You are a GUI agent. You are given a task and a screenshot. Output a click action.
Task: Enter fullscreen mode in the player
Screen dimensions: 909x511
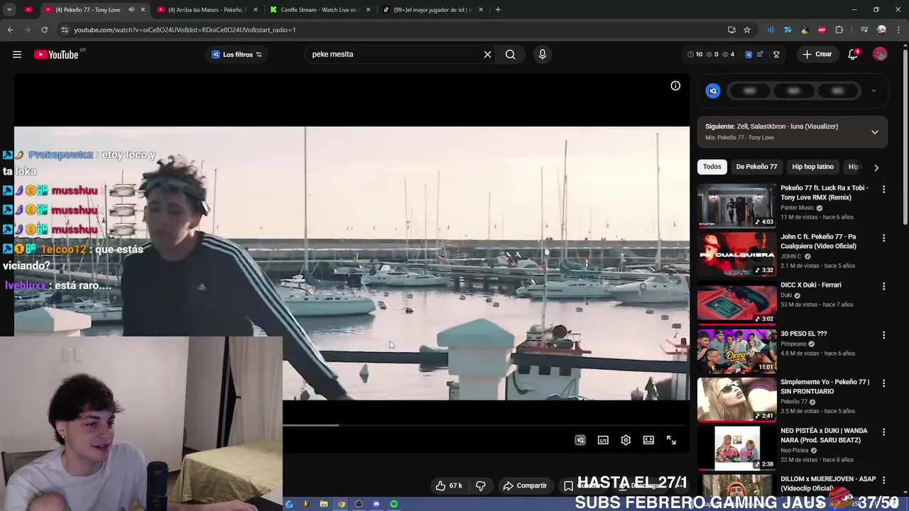point(671,440)
